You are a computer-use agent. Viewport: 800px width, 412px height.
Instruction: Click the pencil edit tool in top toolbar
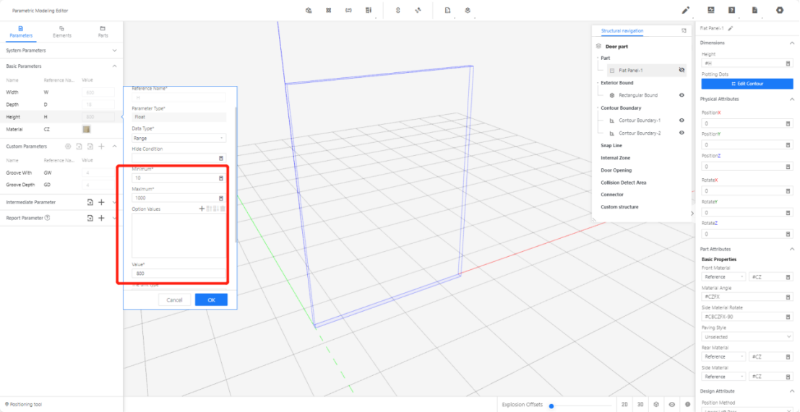click(685, 10)
